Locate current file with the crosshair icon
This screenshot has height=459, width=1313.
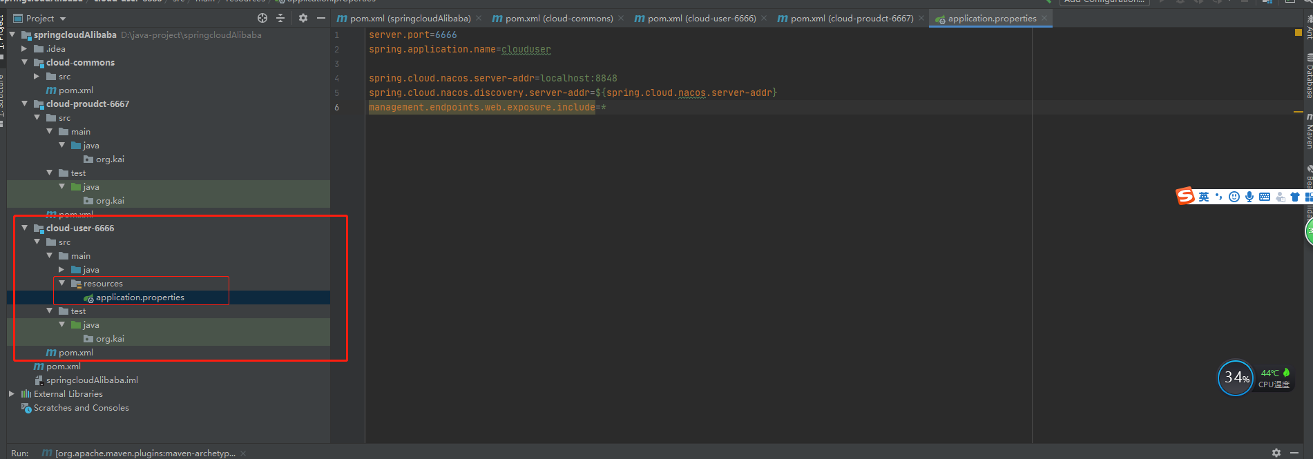point(262,18)
